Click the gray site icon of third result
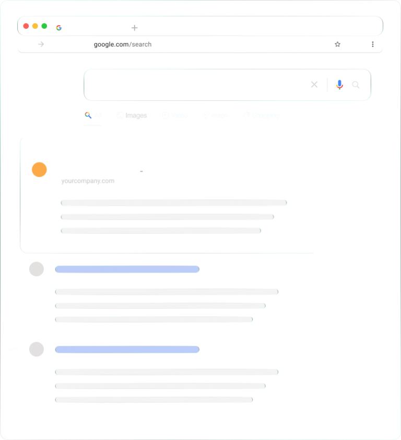Screen dimensions: 401x440 coord(37,349)
